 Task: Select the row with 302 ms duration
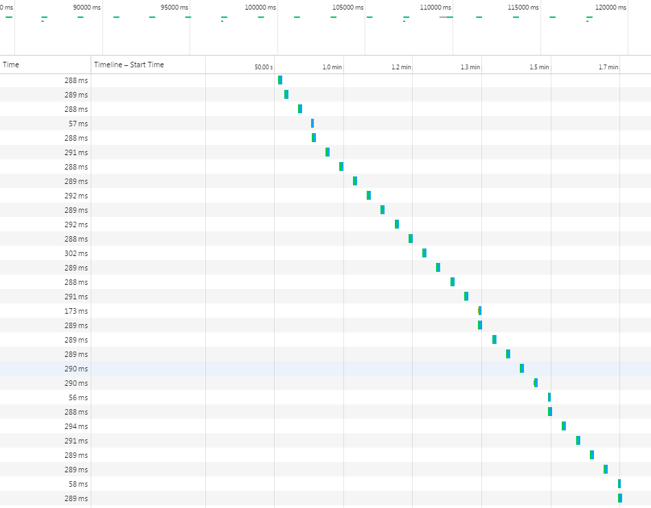(x=69, y=253)
